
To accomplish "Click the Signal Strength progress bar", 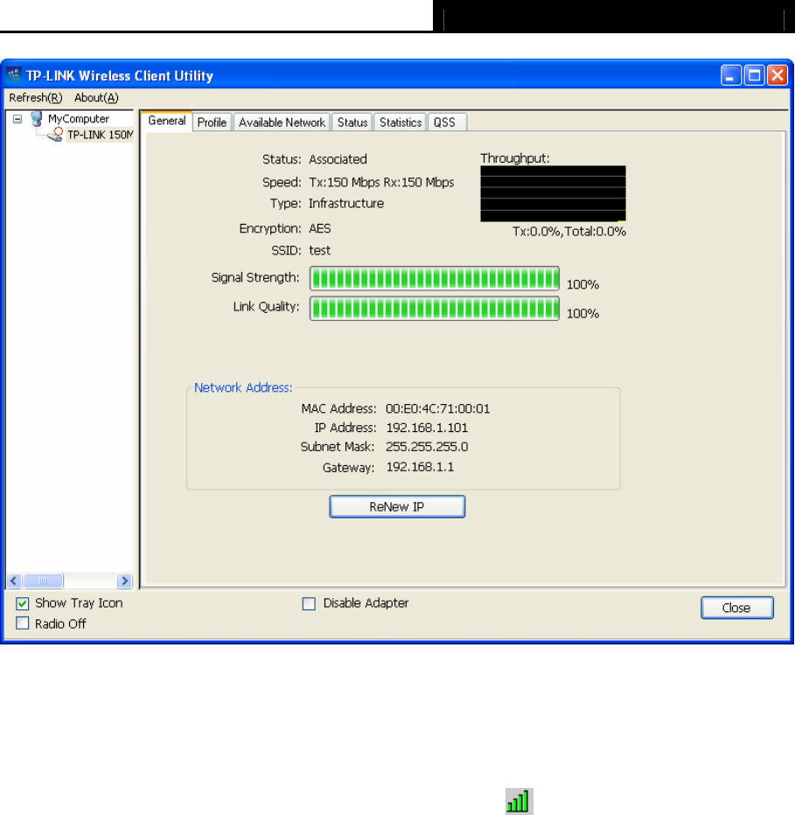I will pos(435,279).
